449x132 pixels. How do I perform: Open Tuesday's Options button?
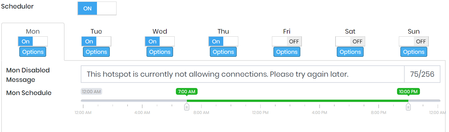point(96,52)
